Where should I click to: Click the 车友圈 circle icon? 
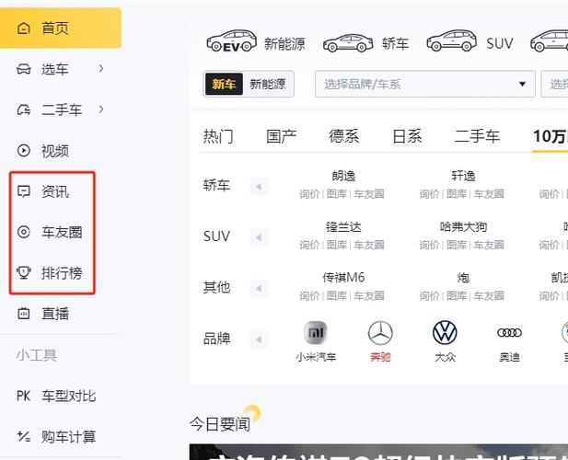[x=24, y=232]
